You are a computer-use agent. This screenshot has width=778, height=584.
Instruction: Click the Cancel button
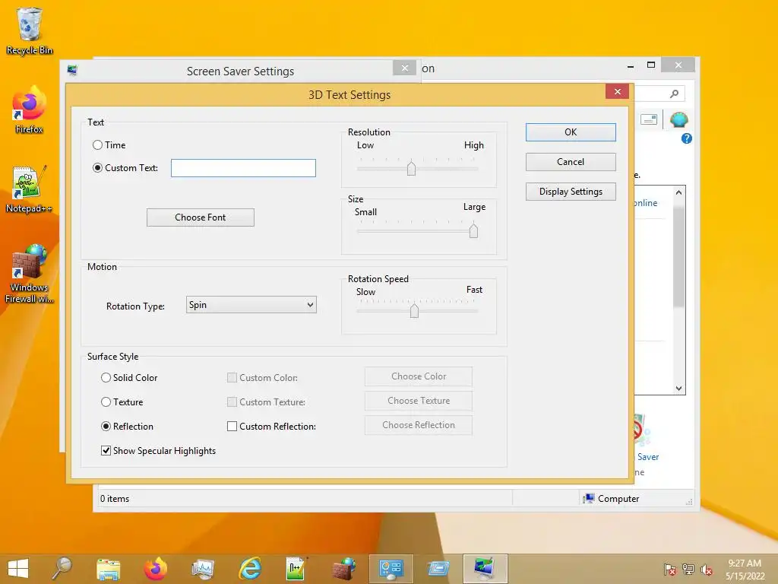point(571,162)
